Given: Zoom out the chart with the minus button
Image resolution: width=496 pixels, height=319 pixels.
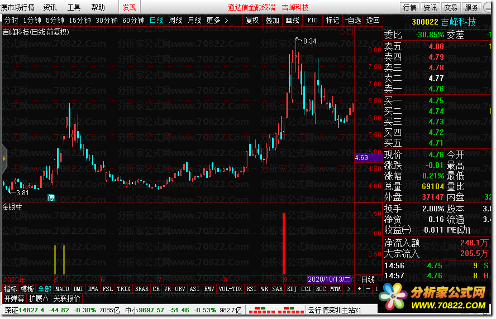Looking at the screenshot, I should [x=368, y=289].
